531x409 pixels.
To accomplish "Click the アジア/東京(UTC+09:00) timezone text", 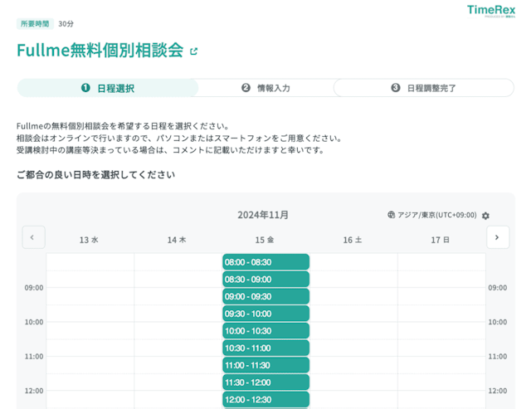I will point(437,215).
